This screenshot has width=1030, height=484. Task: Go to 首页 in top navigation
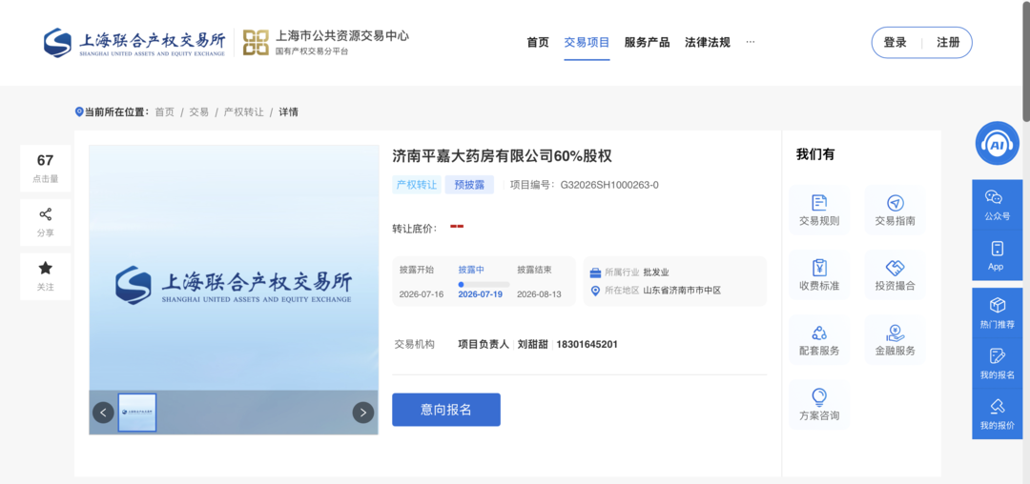click(x=537, y=43)
